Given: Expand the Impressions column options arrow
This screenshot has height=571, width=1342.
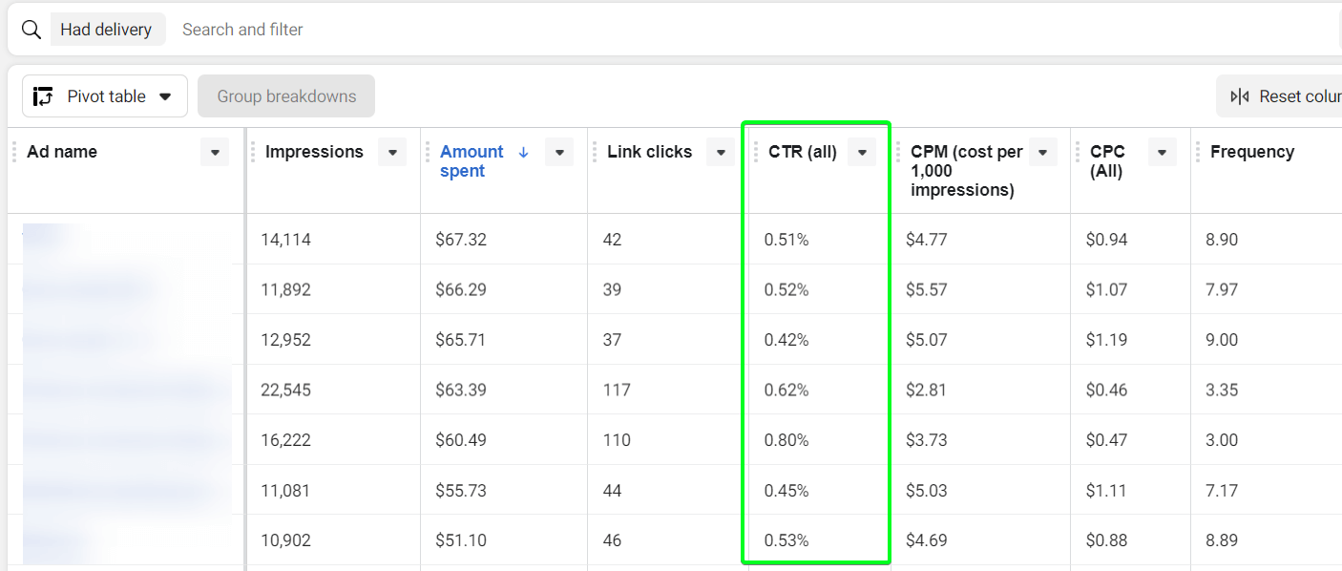Looking at the screenshot, I should click(392, 152).
